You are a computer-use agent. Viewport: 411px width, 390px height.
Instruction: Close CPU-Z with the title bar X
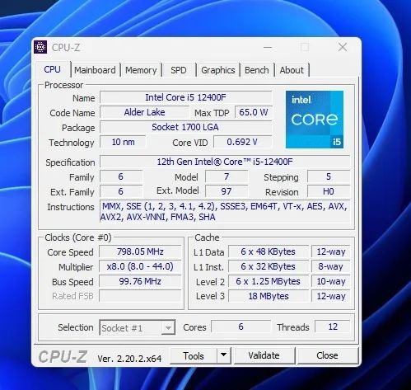click(343, 47)
